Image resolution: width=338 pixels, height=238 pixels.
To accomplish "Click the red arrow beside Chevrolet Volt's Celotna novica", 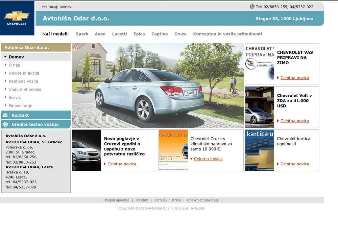I will (x=278, y=121).
